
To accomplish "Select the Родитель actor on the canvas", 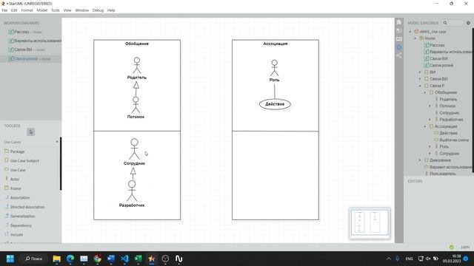I will click(x=137, y=68).
